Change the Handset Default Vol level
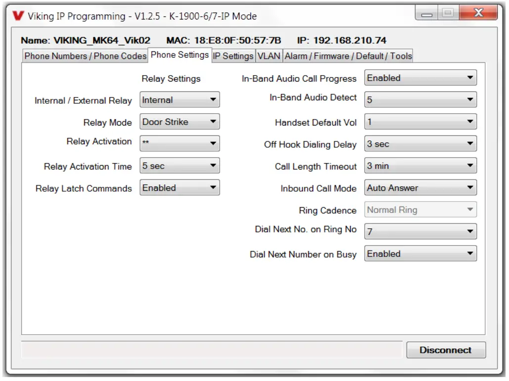The image size is (509, 381). tap(419, 122)
